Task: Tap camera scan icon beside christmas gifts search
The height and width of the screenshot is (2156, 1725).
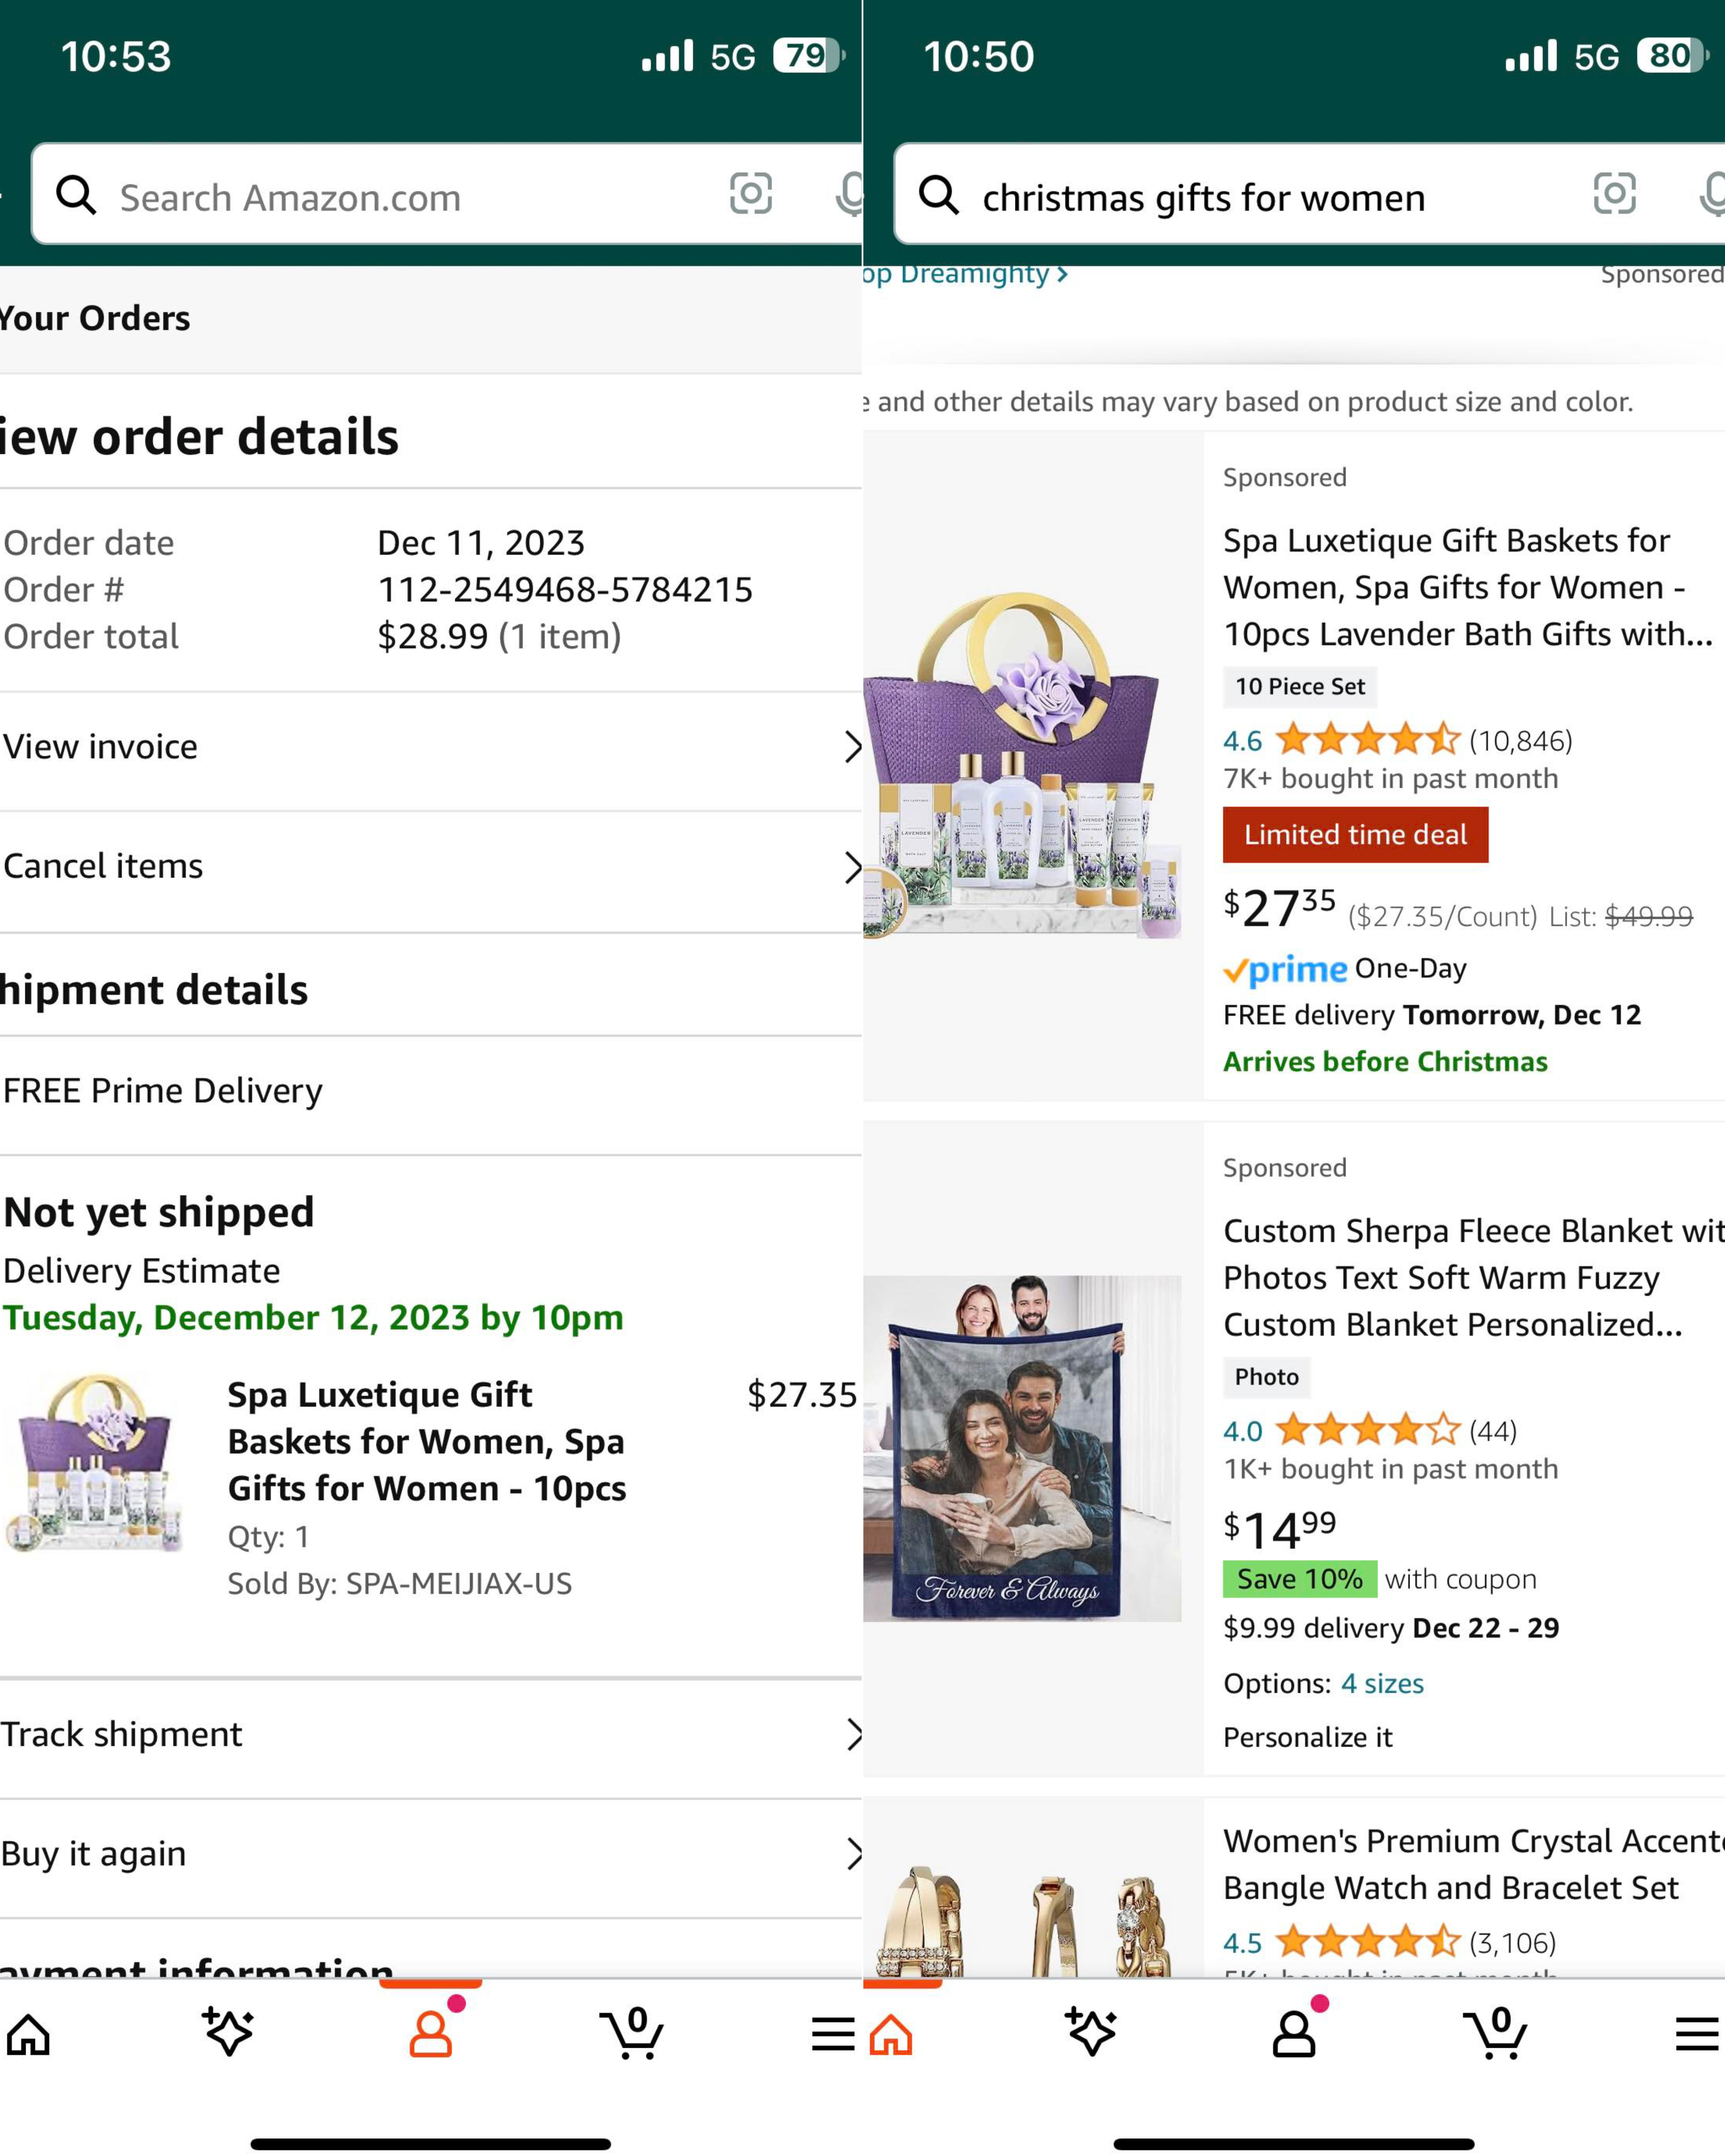Action: click(x=1613, y=194)
